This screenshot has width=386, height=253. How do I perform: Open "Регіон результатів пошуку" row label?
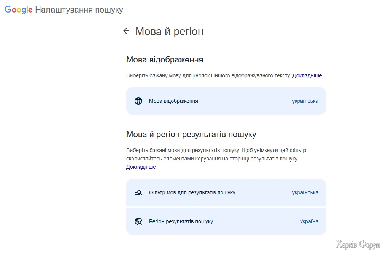(181, 221)
